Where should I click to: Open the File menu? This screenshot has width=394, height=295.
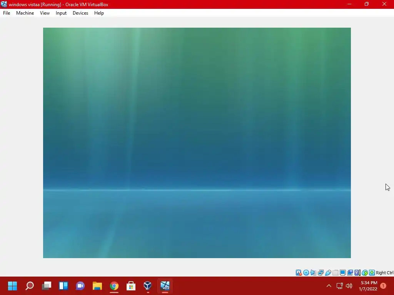[7, 13]
